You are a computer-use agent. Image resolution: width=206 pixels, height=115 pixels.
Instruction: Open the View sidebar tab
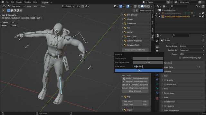click(x=152, y=30)
